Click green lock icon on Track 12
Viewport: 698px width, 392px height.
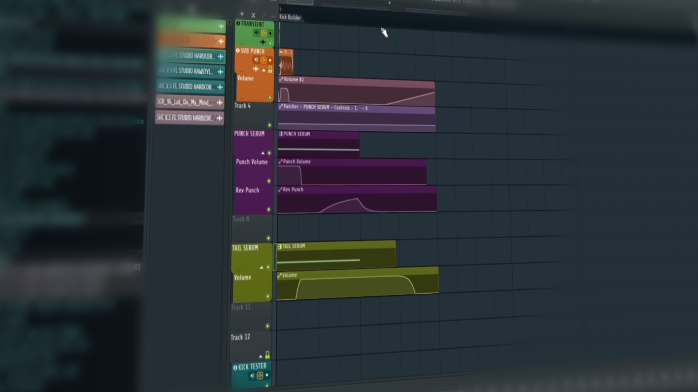[267, 355]
